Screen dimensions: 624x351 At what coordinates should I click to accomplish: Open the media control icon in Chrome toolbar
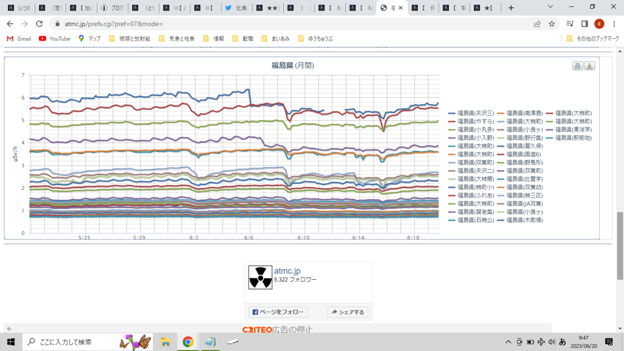coord(570,24)
